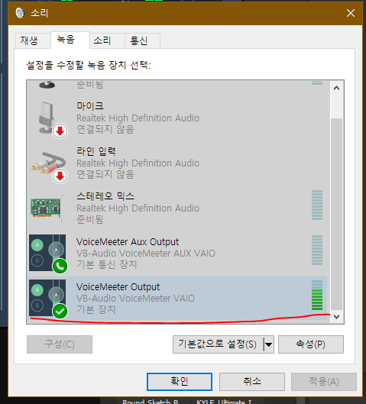
Task: Click the 구성(C) configure button
Action: coord(60,344)
